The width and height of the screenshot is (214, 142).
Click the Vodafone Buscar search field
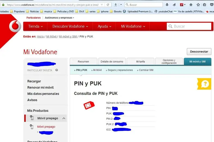tap(189, 26)
